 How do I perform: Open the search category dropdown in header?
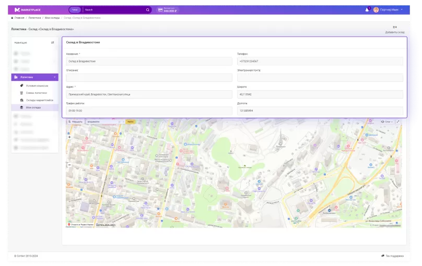75,9
